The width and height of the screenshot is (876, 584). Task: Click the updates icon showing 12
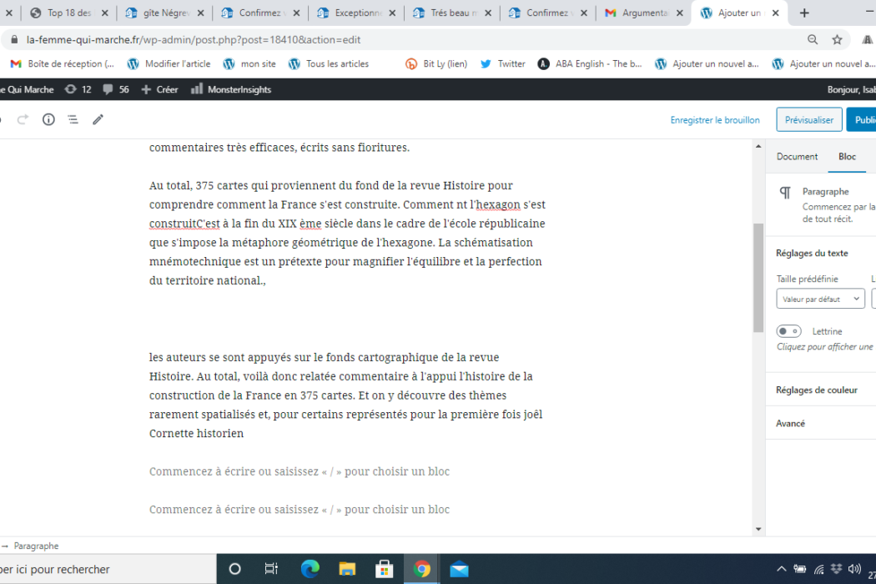pyautogui.click(x=77, y=89)
